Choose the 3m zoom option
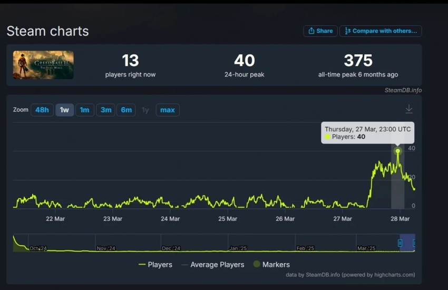The width and height of the screenshot is (448, 290). 106,110
